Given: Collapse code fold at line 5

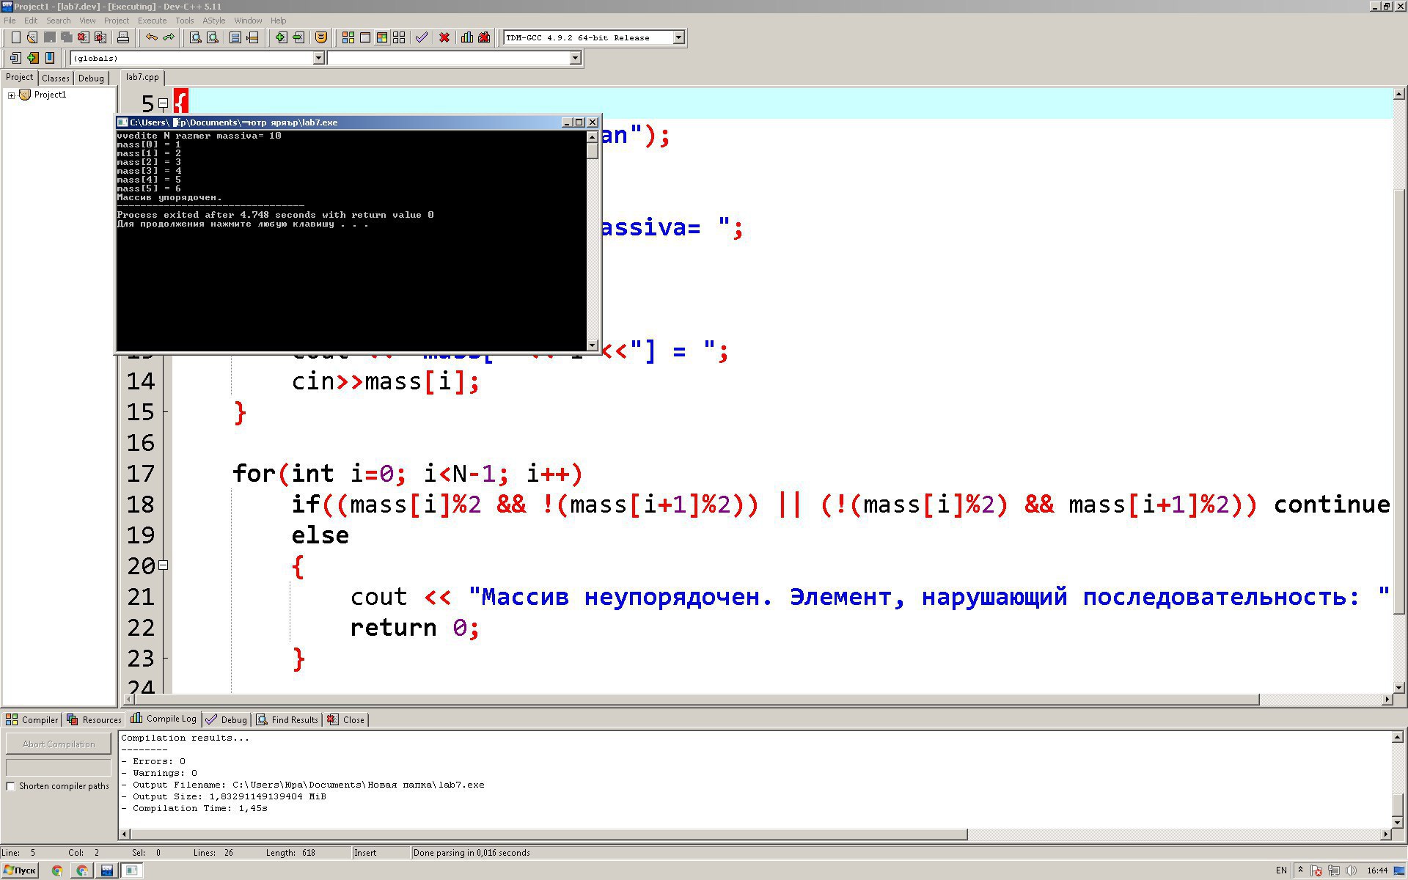Looking at the screenshot, I should tap(163, 103).
